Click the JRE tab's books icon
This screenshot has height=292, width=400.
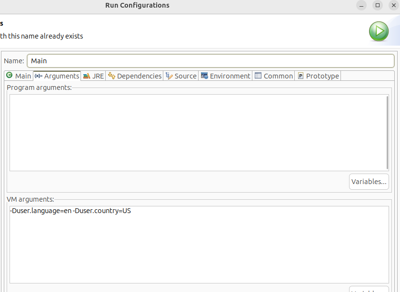[x=86, y=76]
